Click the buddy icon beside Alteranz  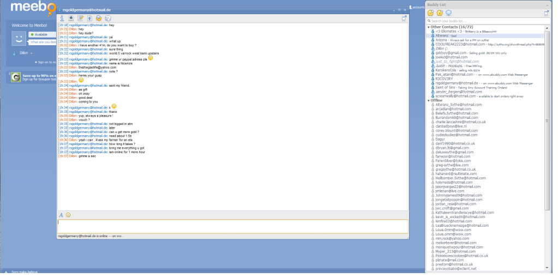(433, 36)
